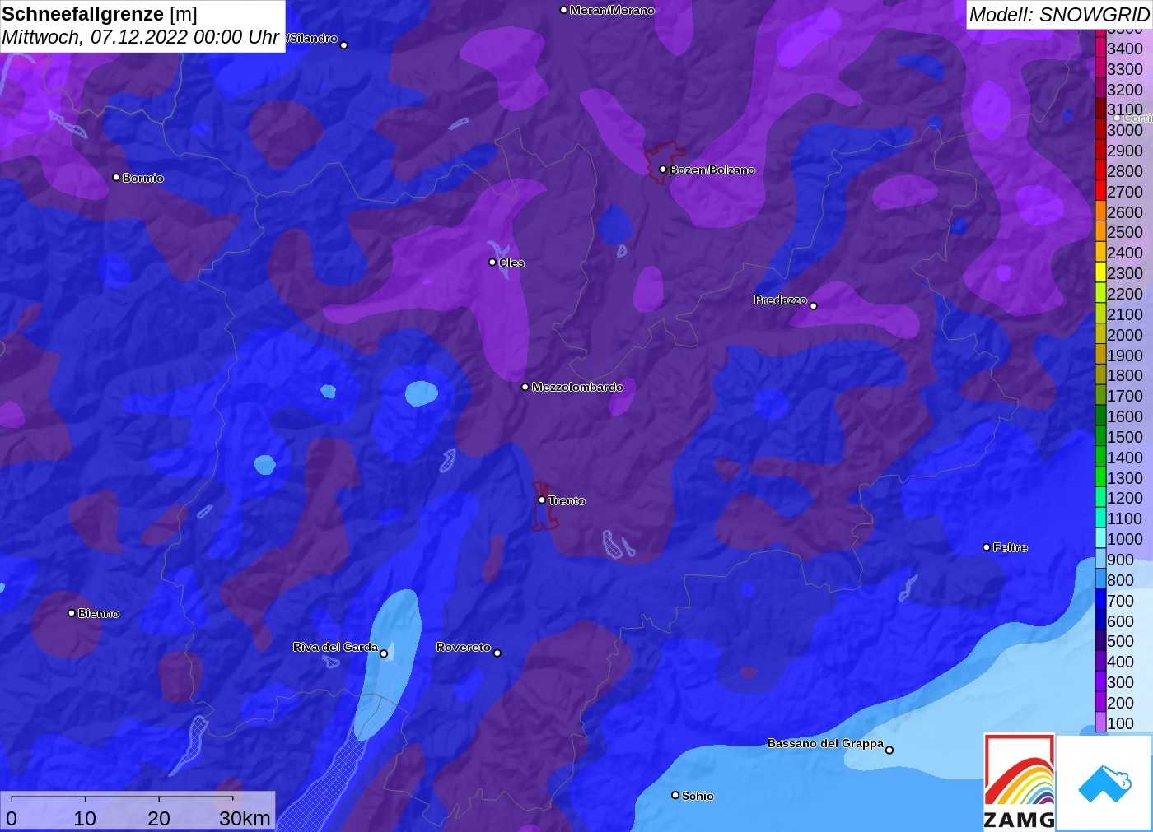Select the Cles city marker
1153x832 pixels.
click(x=492, y=263)
